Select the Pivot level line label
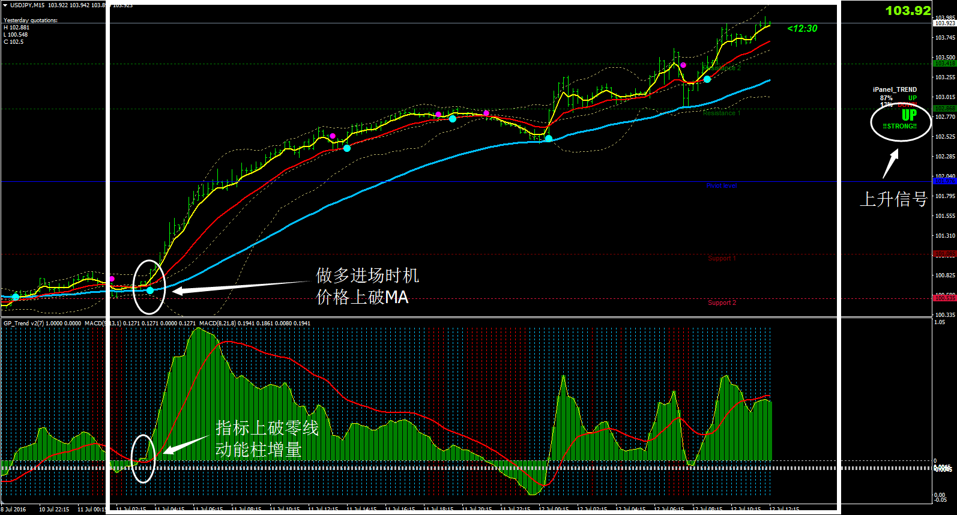The width and height of the screenshot is (957, 515). [722, 186]
